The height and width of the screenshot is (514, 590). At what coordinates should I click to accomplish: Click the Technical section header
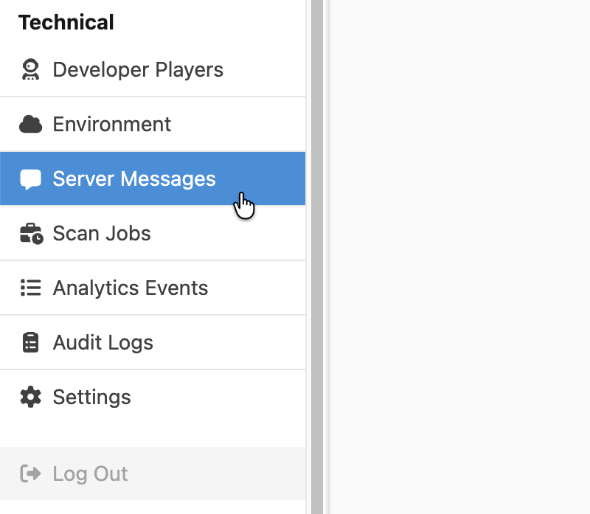tap(66, 22)
